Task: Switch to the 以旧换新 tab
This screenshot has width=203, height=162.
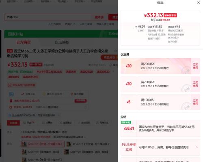Action: 62,42
